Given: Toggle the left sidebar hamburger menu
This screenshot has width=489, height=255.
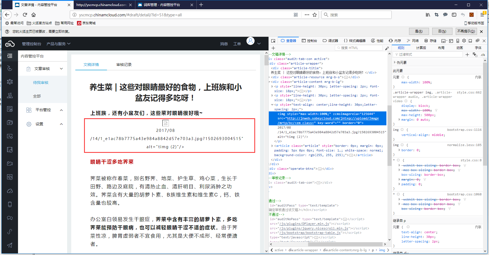Looking at the screenshot, I should (10, 56).
